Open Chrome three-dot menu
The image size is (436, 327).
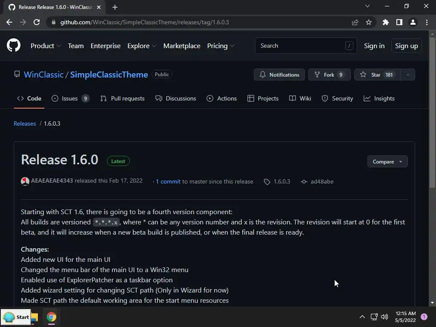pyautogui.click(x=427, y=22)
